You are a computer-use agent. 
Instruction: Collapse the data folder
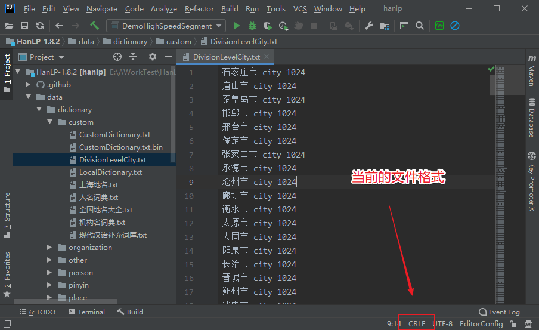[x=29, y=97]
